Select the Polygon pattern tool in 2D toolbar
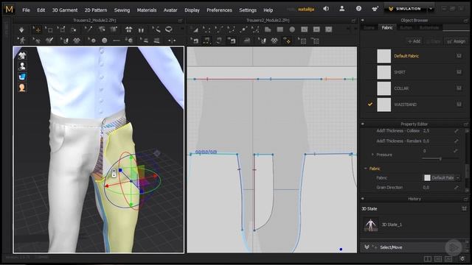This screenshot has width=472, height=265. point(267,29)
